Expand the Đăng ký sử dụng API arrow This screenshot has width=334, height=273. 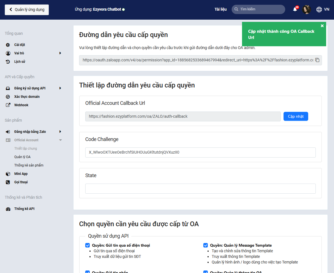point(60,88)
